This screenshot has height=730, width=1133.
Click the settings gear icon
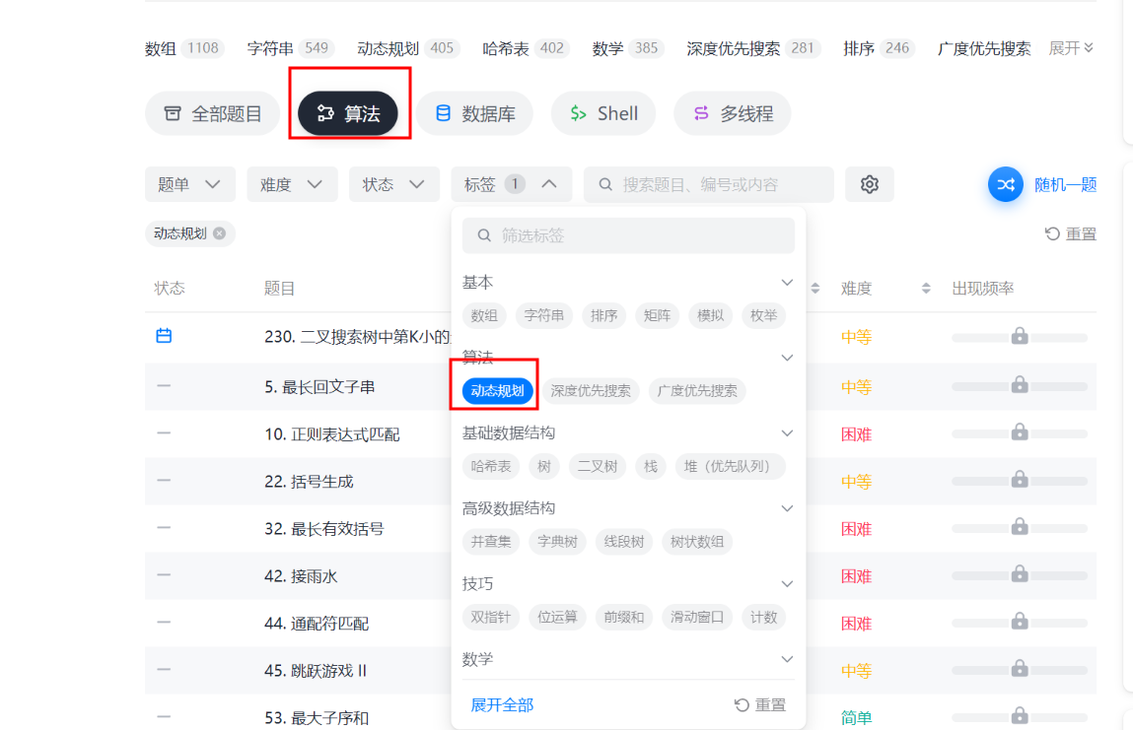(x=870, y=185)
